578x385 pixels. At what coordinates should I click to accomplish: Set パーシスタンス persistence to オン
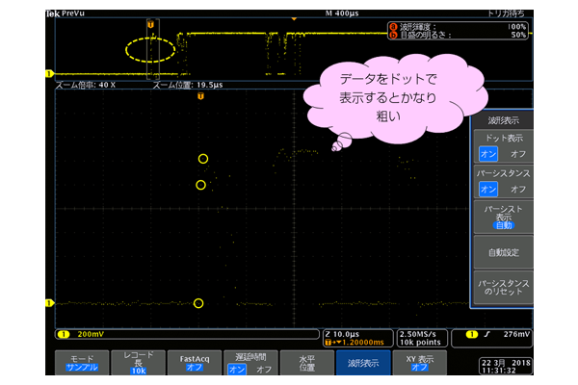tap(488, 190)
